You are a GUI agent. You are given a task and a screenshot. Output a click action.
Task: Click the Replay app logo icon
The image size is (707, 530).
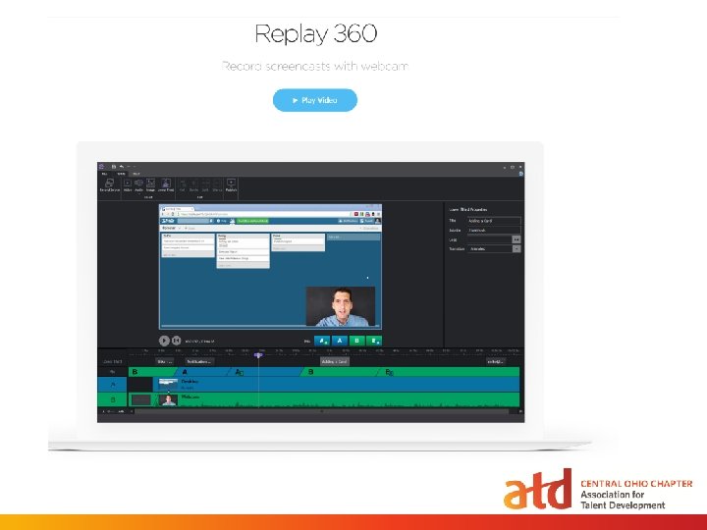102,167
